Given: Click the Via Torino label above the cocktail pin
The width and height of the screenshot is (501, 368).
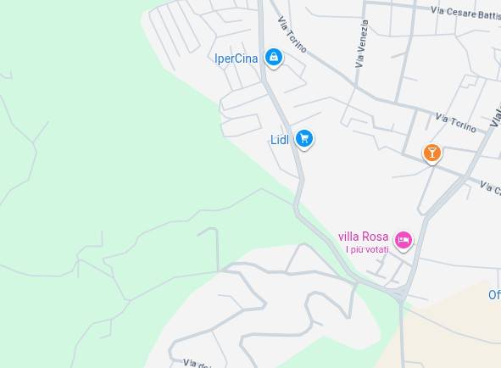Looking at the screenshot, I should (x=455, y=123).
